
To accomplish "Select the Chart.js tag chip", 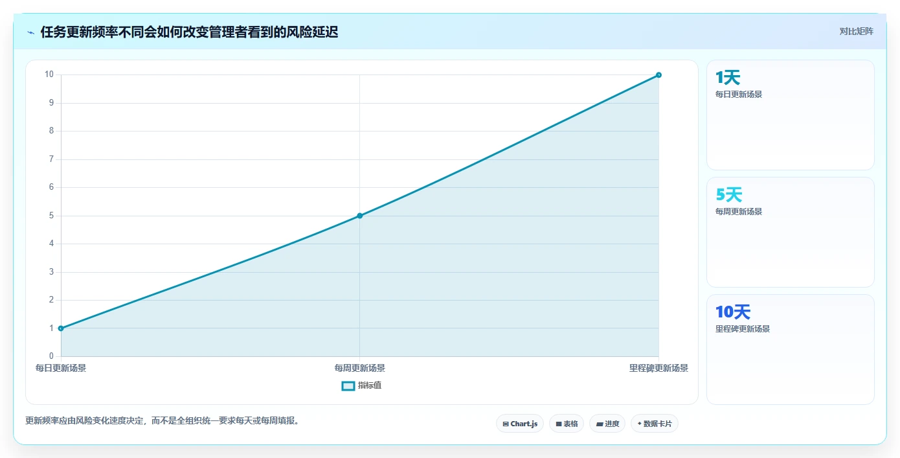I will click(520, 424).
